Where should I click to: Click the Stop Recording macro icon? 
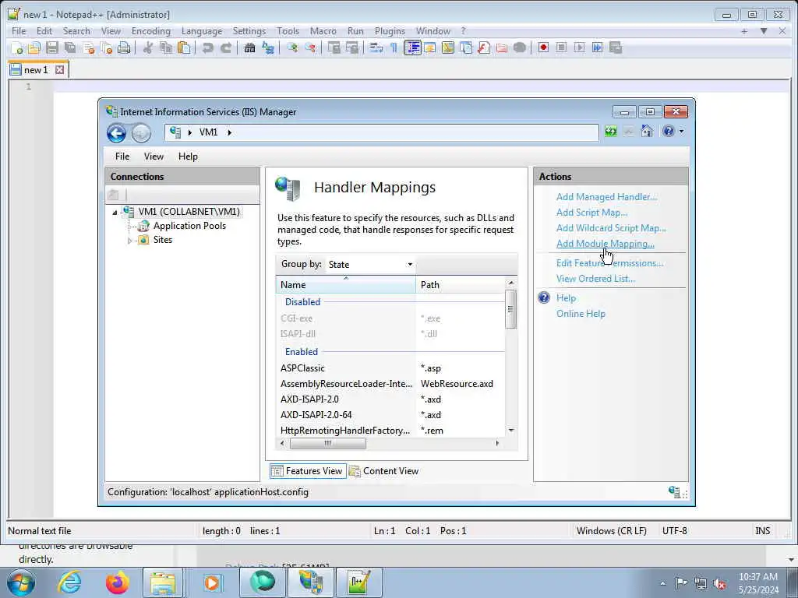tap(561, 47)
